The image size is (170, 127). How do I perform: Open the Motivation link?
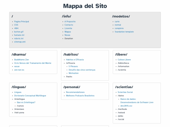point(73,73)
